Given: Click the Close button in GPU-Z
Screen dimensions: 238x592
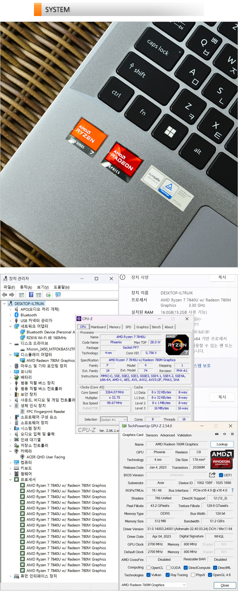Looking at the screenshot, I should (x=225, y=585).
